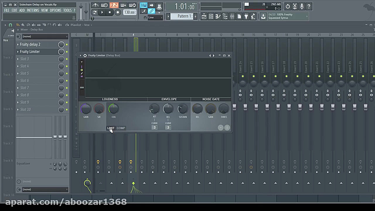The image size is (375, 211).
Task: Open the Help question mark icon
Action: point(309,6)
